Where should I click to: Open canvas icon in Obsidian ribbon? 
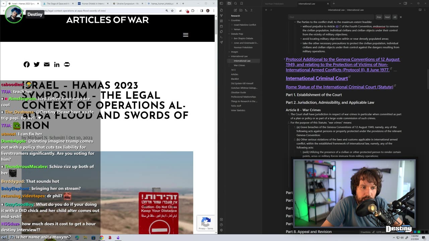coord(221,21)
